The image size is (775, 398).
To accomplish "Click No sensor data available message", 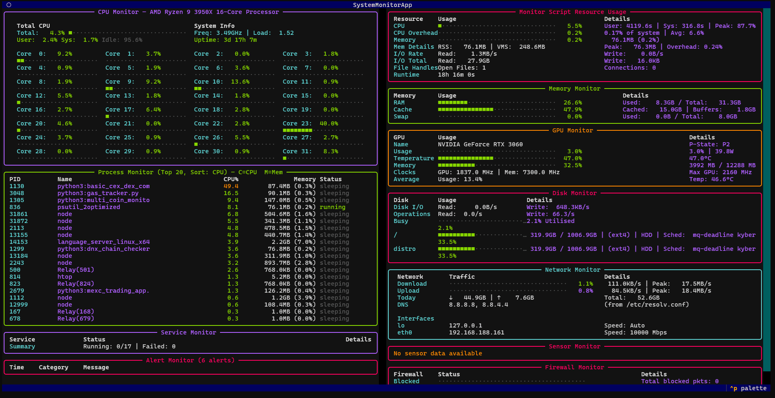I will point(438,353).
